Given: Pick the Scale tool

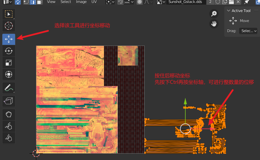Looking at the screenshot, I should click(x=9, y=62).
